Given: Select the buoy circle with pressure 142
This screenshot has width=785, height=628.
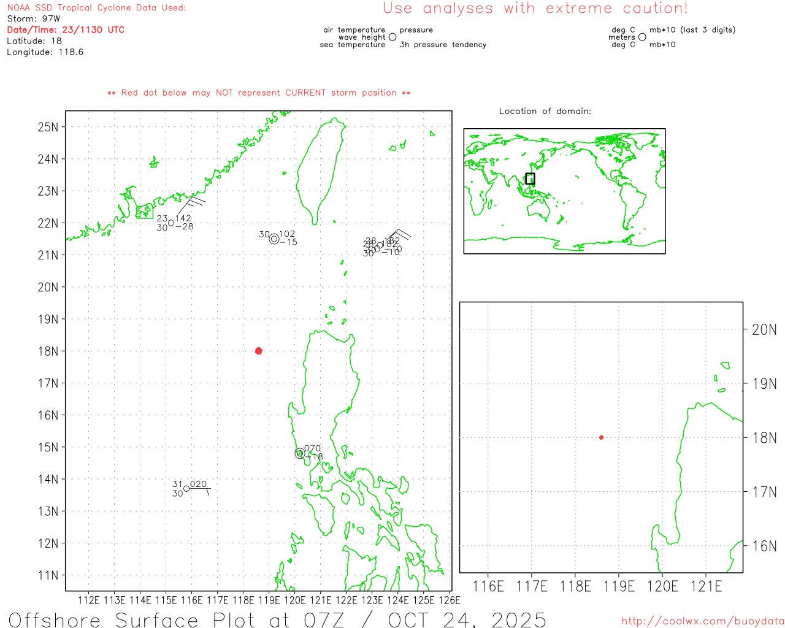Looking at the screenshot, I should click(x=171, y=223).
